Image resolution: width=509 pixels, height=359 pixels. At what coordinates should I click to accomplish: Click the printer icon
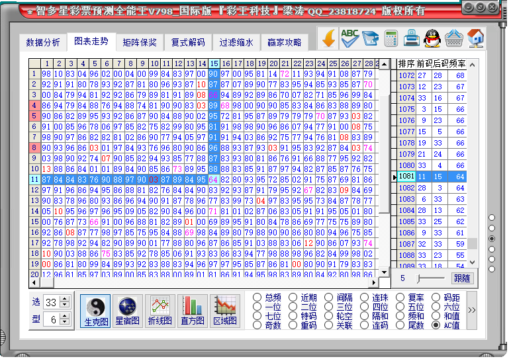[x=411, y=38]
